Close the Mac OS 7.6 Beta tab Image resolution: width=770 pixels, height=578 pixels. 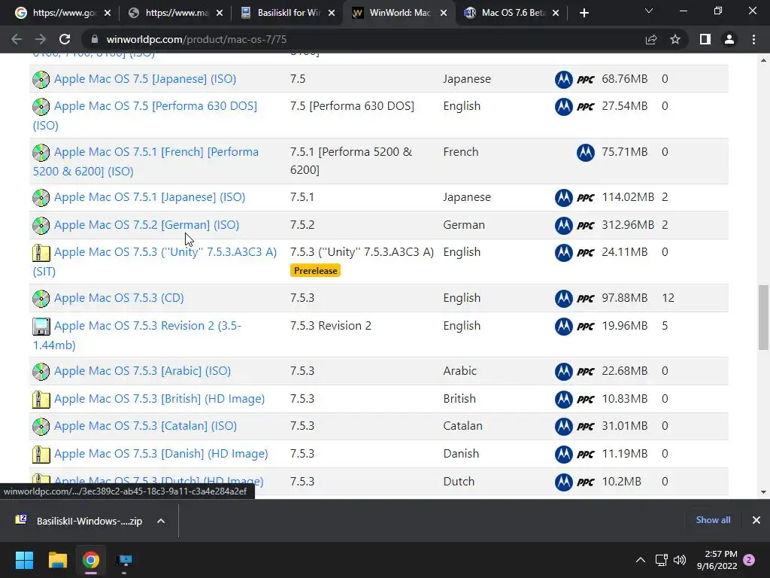[556, 13]
